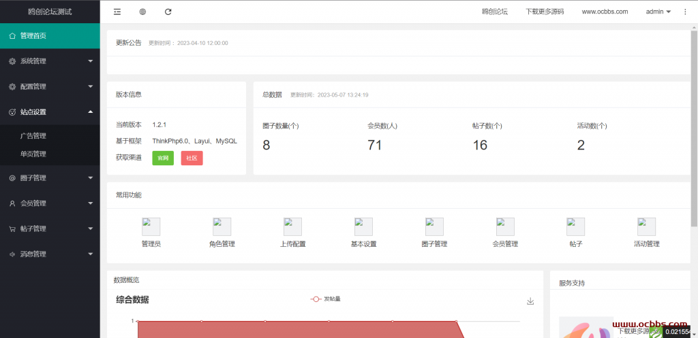Open the 活动管理 shortcut icon
The width and height of the screenshot is (698, 338).
pyautogui.click(x=646, y=226)
